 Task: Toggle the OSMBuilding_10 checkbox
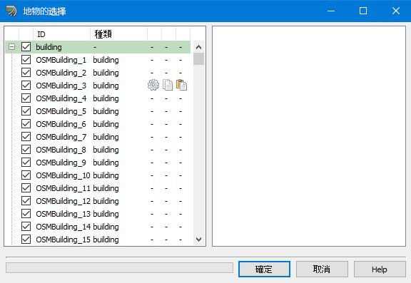pyautogui.click(x=26, y=175)
